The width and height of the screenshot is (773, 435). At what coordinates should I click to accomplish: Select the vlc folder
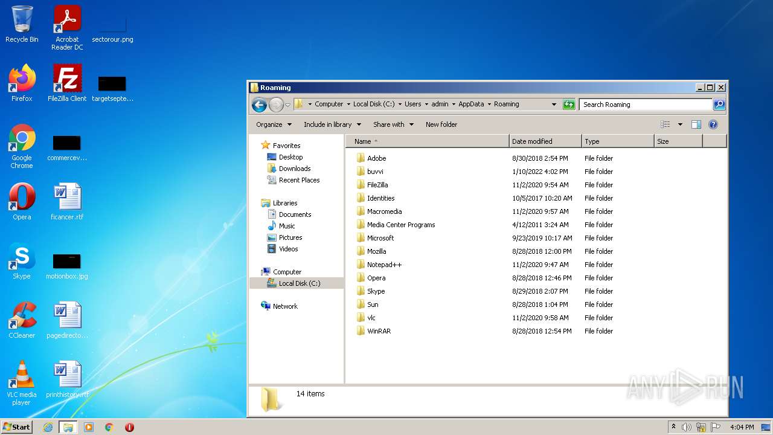371,318
